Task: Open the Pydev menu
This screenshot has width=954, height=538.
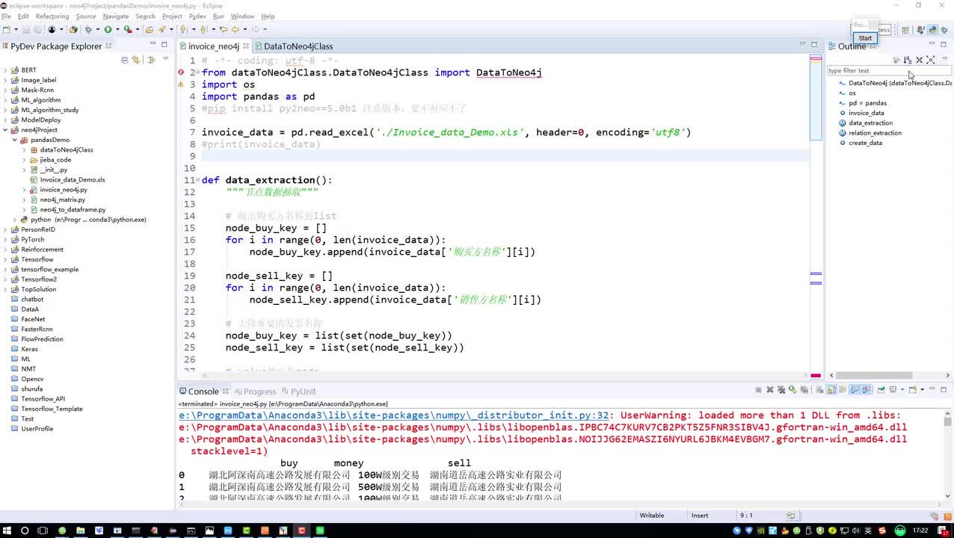Action: [x=197, y=16]
